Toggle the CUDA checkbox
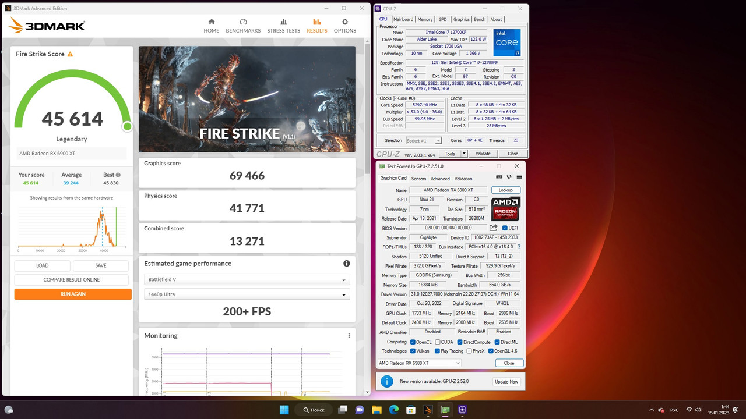The image size is (746, 419). pos(438,342)
